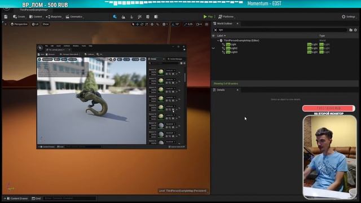This screenshot has height=203, width=361.
Task: Click Browse in the mesh editor toolbar
Action: coord(50,54)
